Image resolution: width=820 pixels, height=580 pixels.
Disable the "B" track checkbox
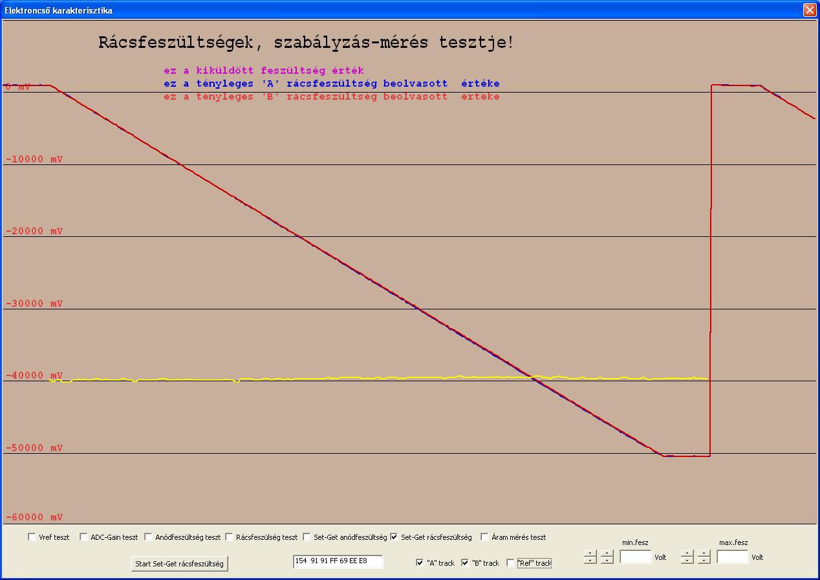point(464,563)
